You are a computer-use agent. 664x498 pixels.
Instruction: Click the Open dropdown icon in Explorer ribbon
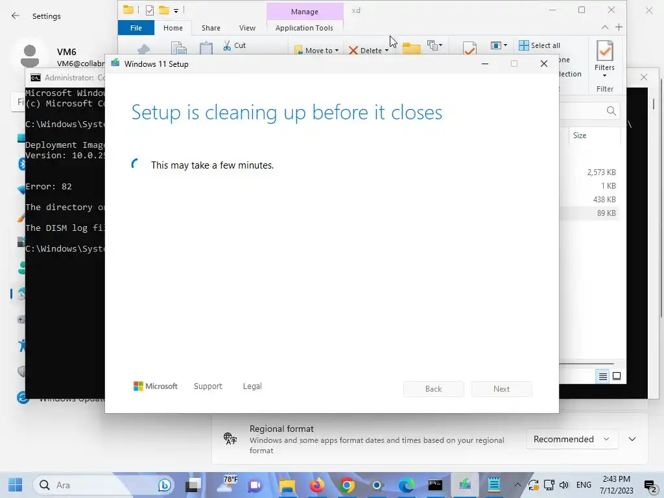tap(499, 45)
